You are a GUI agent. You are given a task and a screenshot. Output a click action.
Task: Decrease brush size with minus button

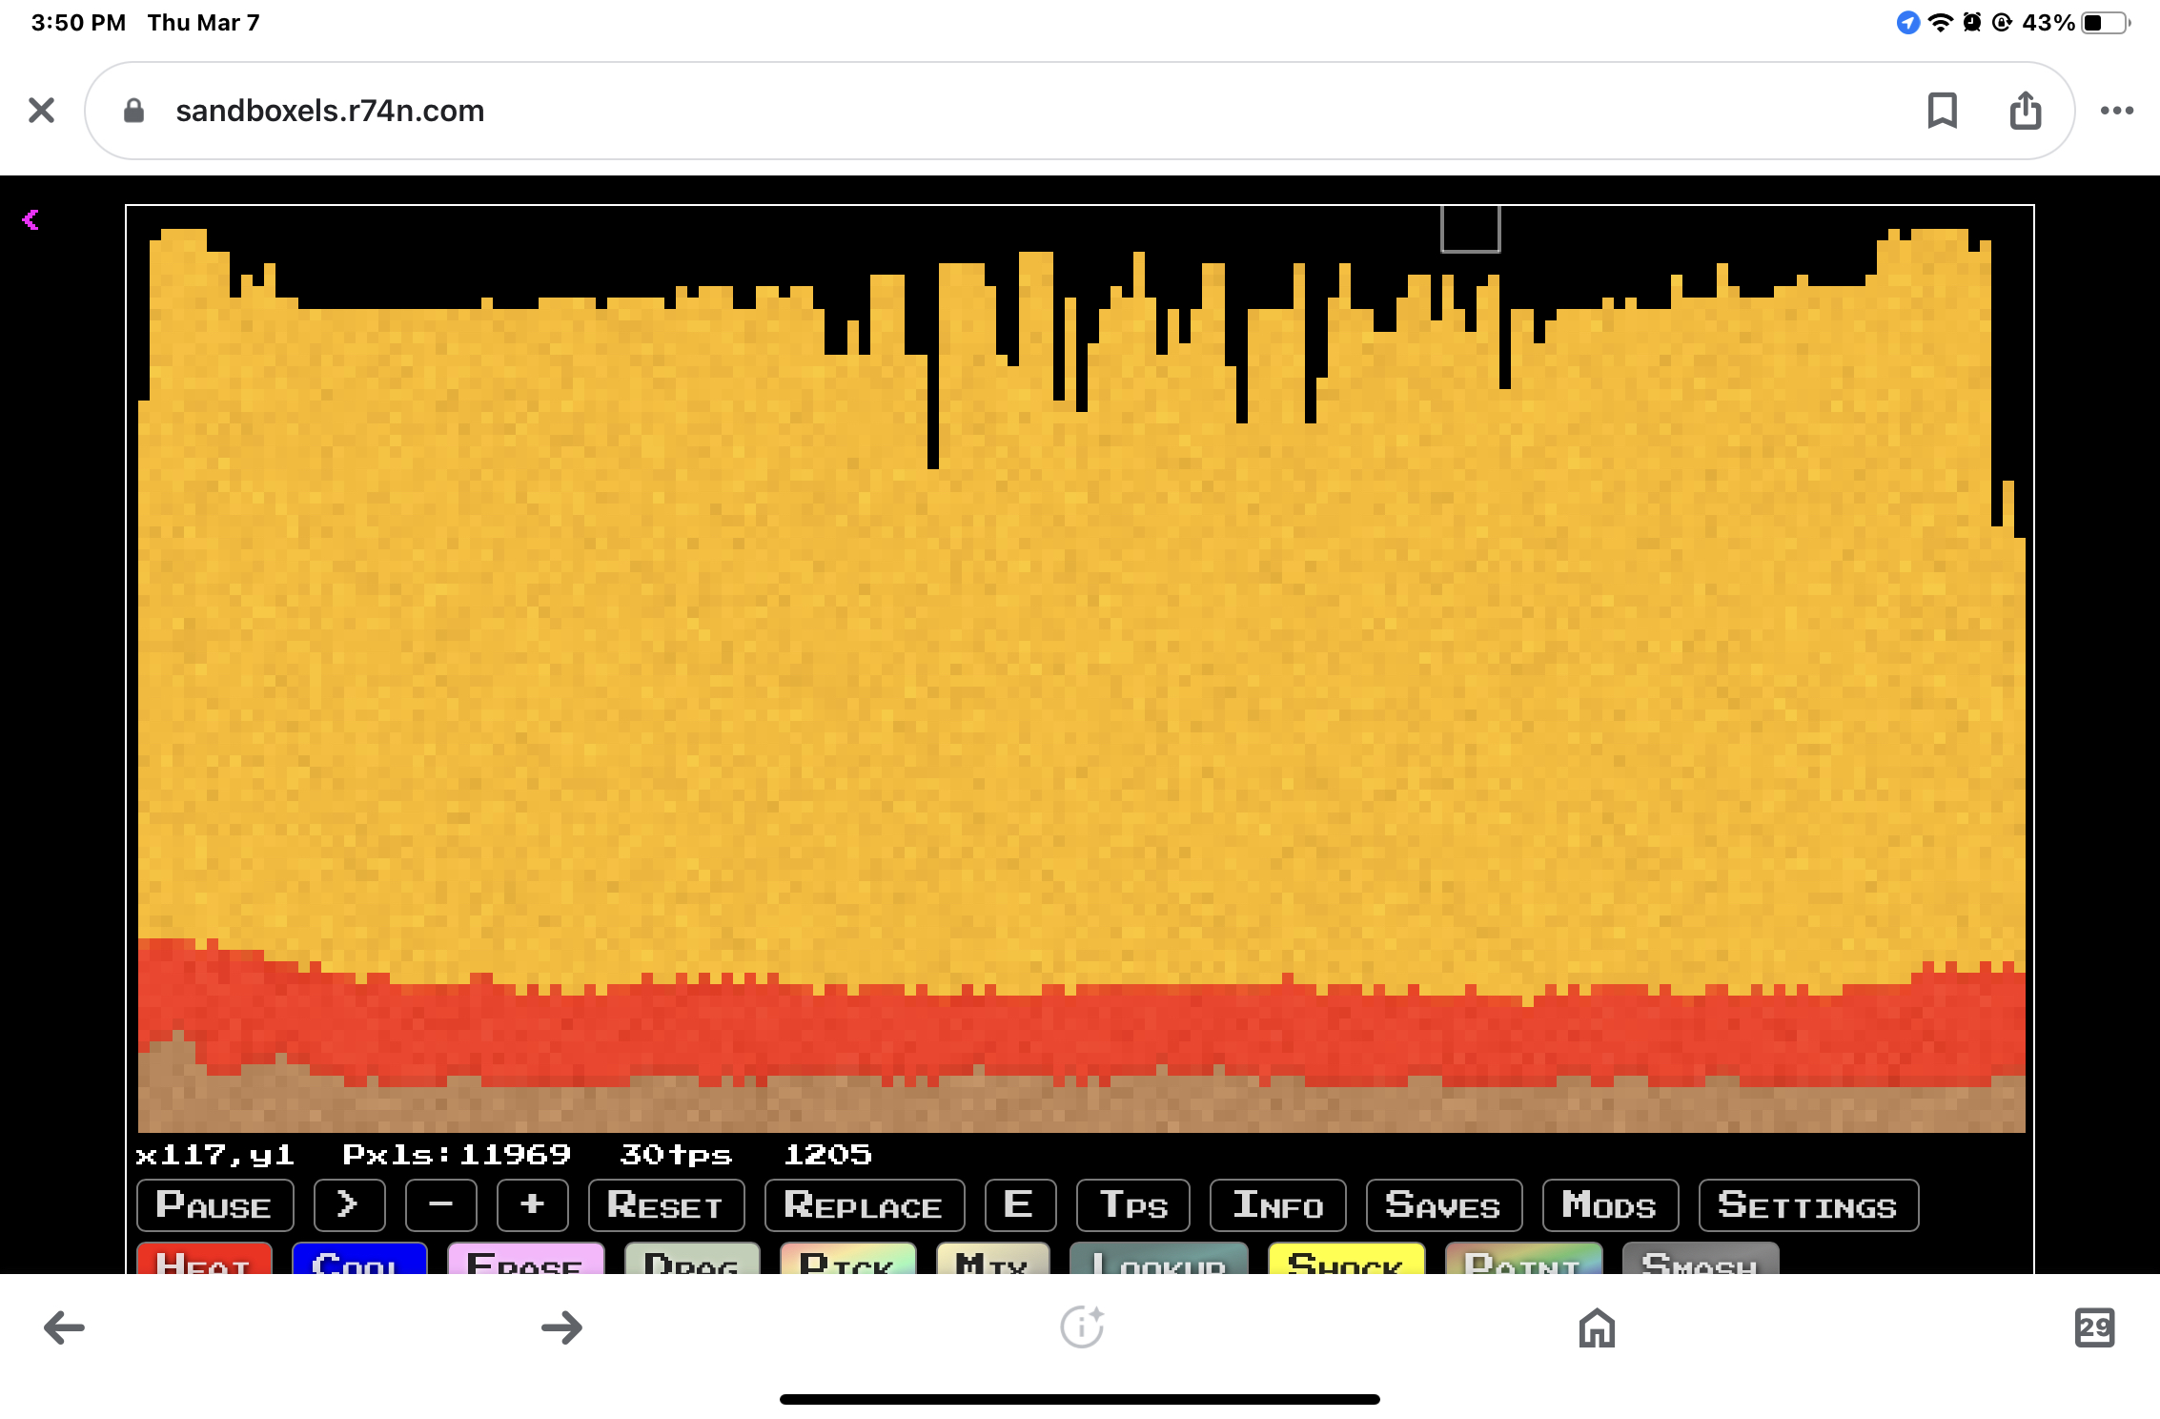click(440, 1205)
